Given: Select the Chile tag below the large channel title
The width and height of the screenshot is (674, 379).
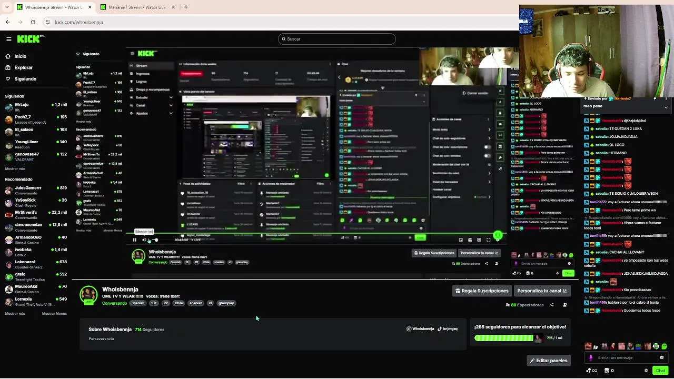Looking at the screenshot, I should [179, 303].
